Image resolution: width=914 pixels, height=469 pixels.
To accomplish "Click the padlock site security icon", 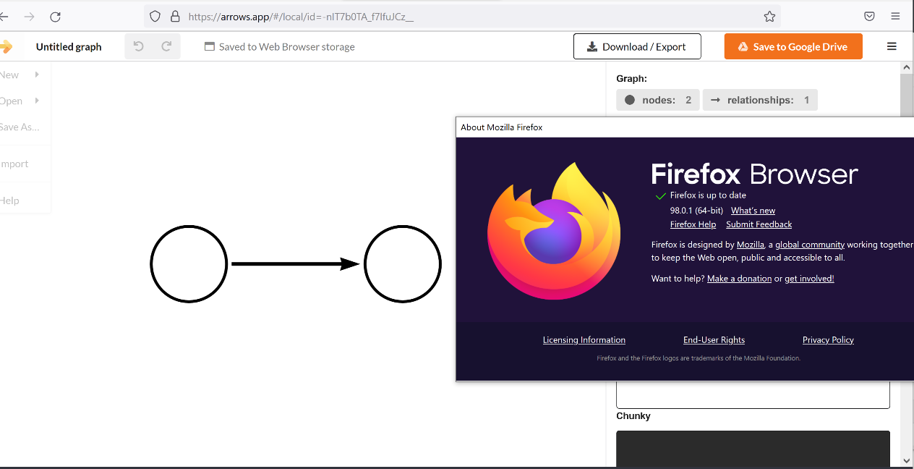I will [x=174, y=16].
